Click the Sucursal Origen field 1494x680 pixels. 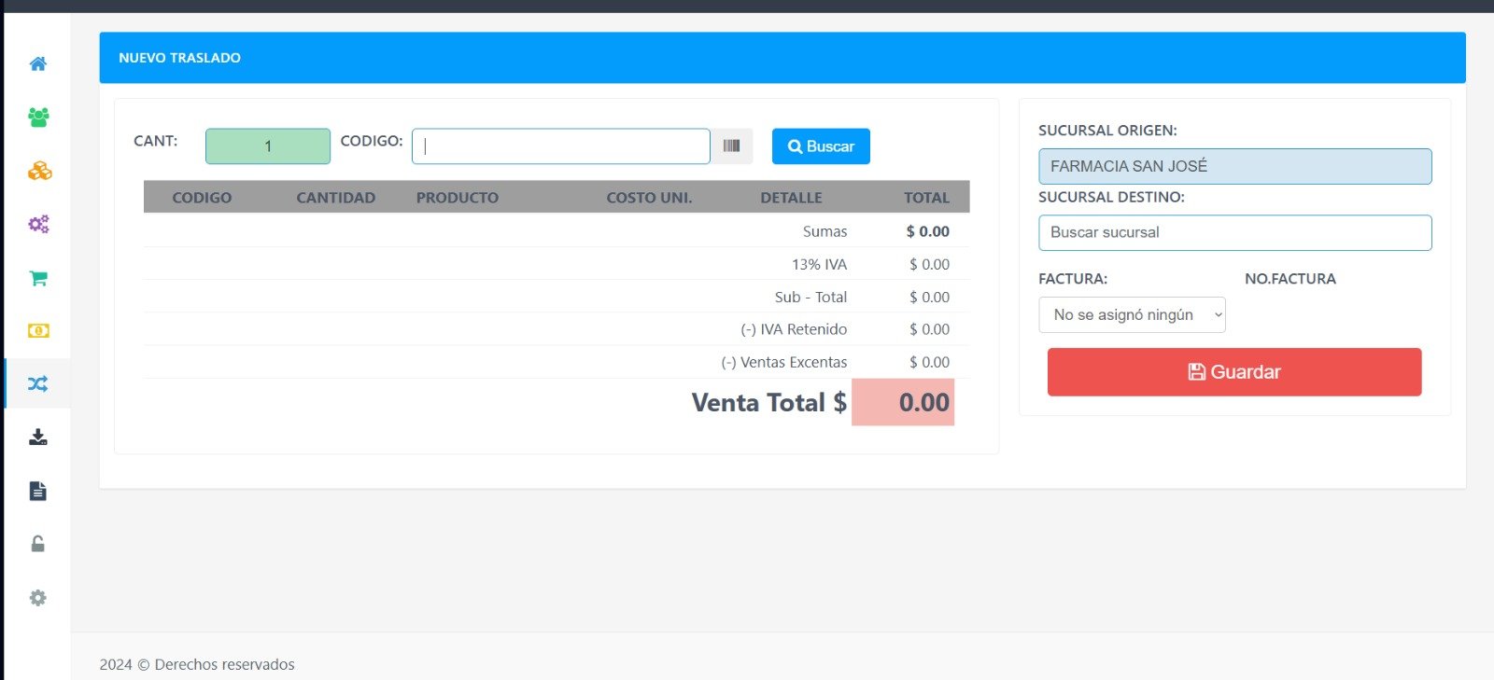point(1234,167)
